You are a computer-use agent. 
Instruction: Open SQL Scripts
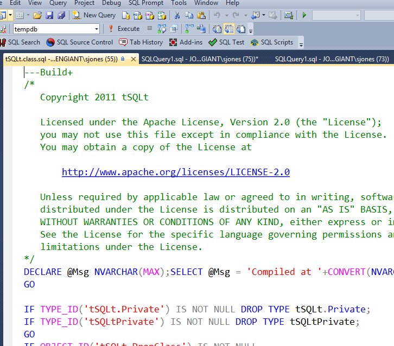pos(272,42)
